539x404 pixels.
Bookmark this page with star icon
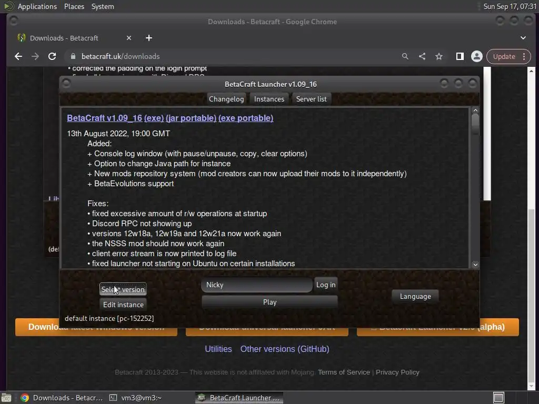pyautogui.click(x=439, y=56)
